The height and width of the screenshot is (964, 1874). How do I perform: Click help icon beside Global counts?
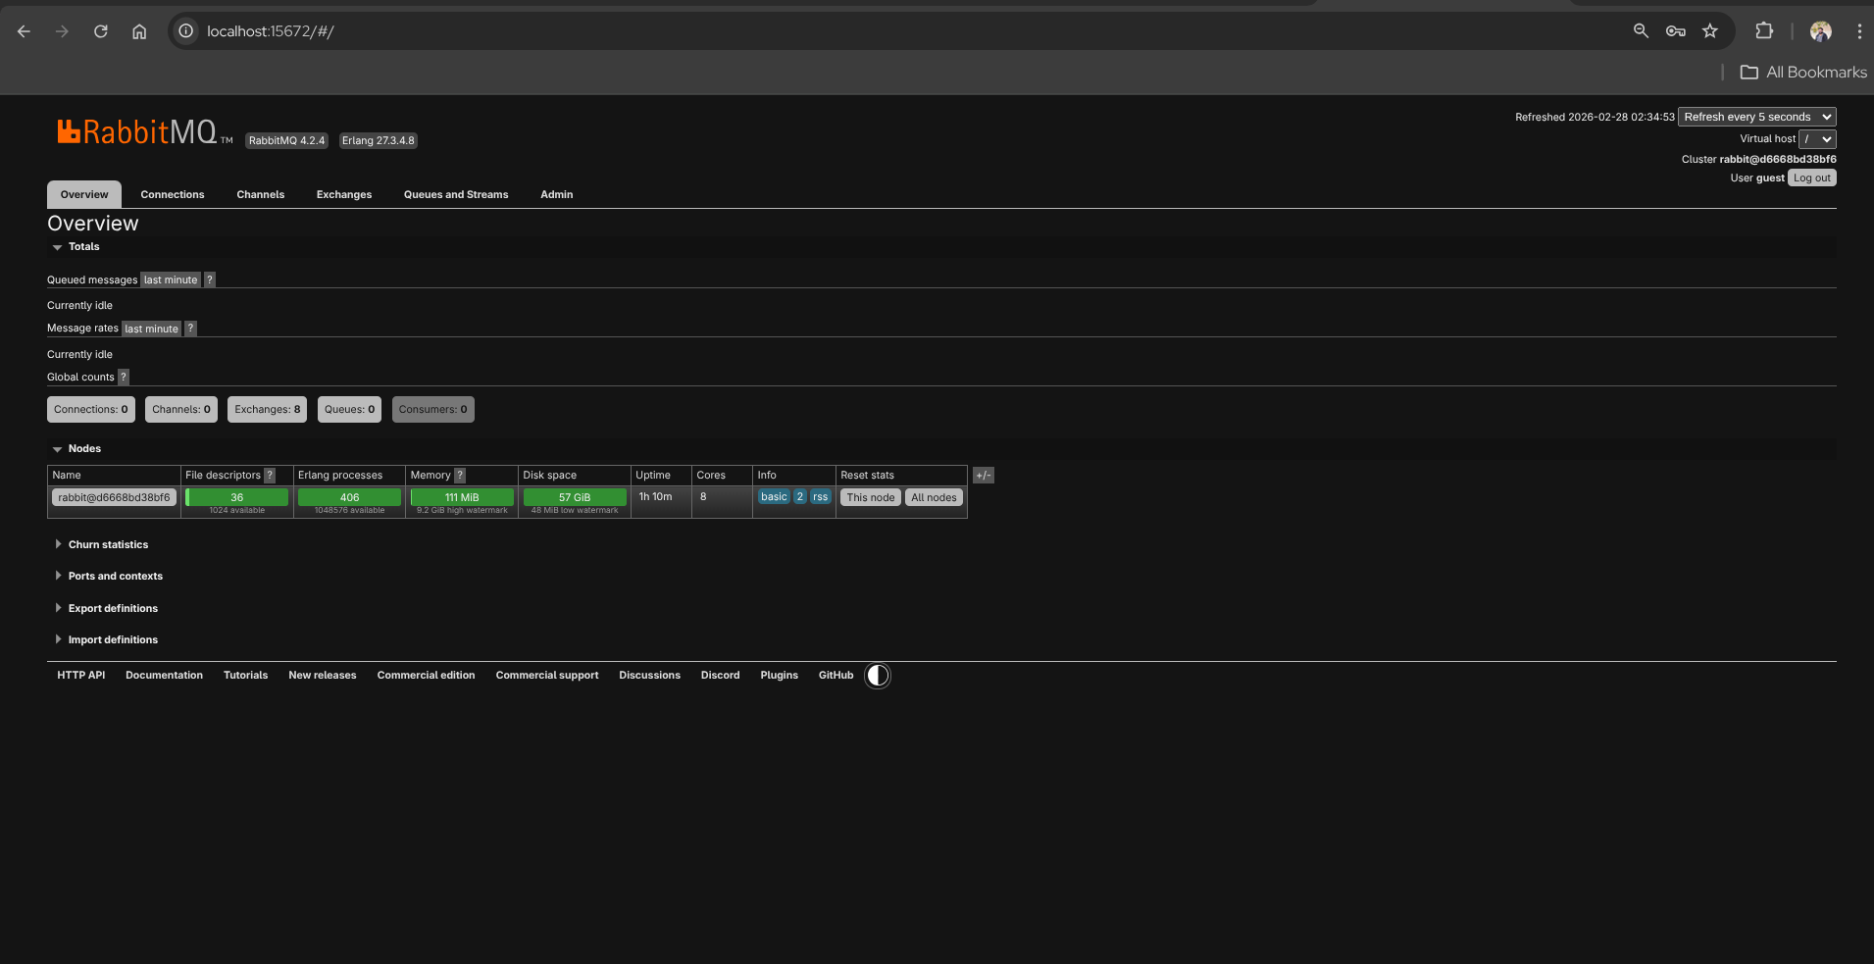tap(124, 378)
